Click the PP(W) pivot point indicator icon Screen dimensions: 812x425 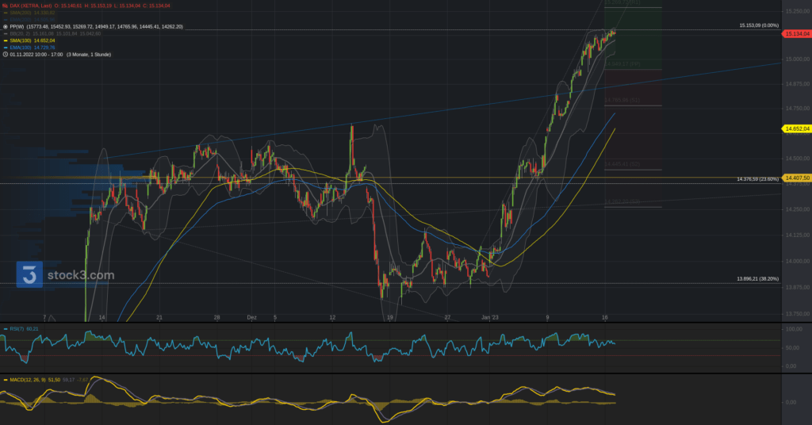(6, 26)
